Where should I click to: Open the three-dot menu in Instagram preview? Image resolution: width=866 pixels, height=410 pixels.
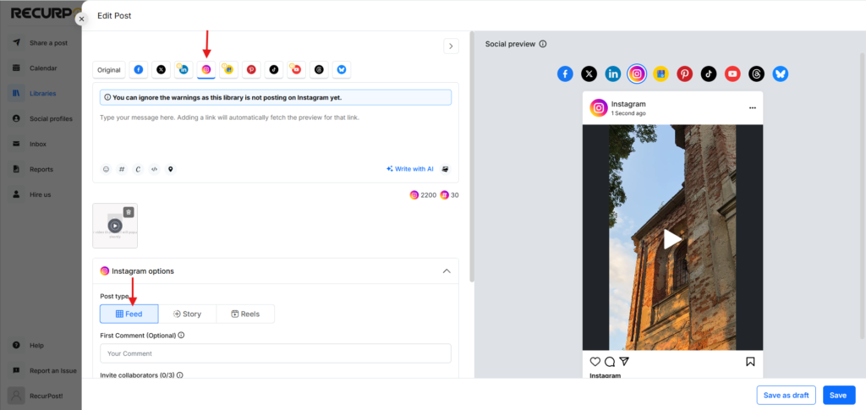click(x=752, y=108)
